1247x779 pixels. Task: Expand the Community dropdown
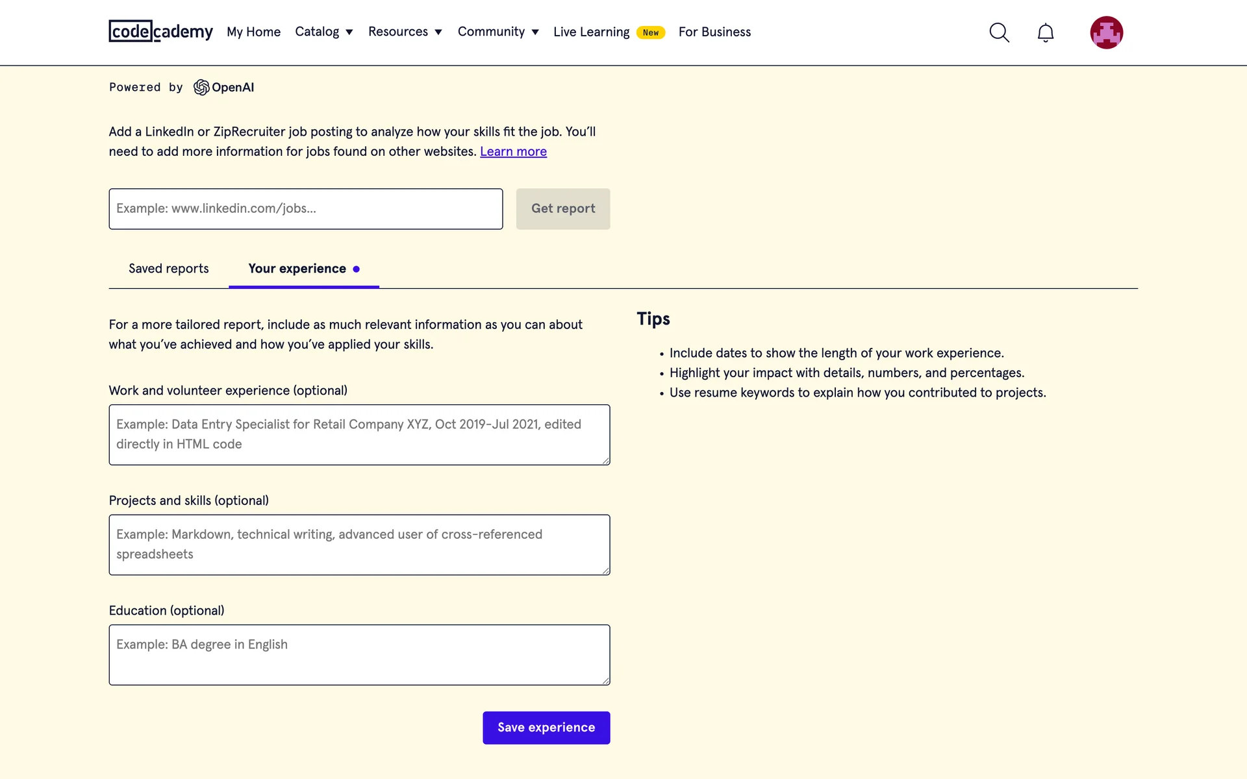coord(498,32)
